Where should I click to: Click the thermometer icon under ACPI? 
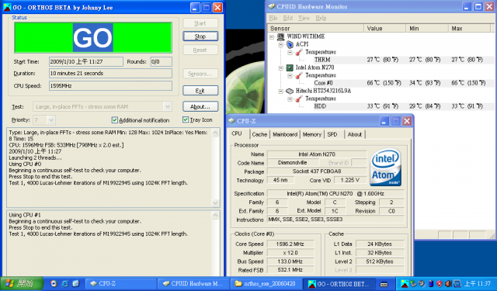(x=298, y=52)
